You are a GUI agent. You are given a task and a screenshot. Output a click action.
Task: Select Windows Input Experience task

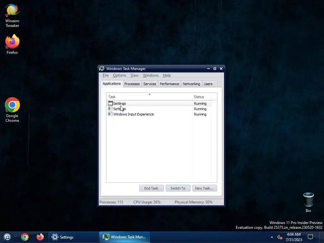(x=159, y=114)
